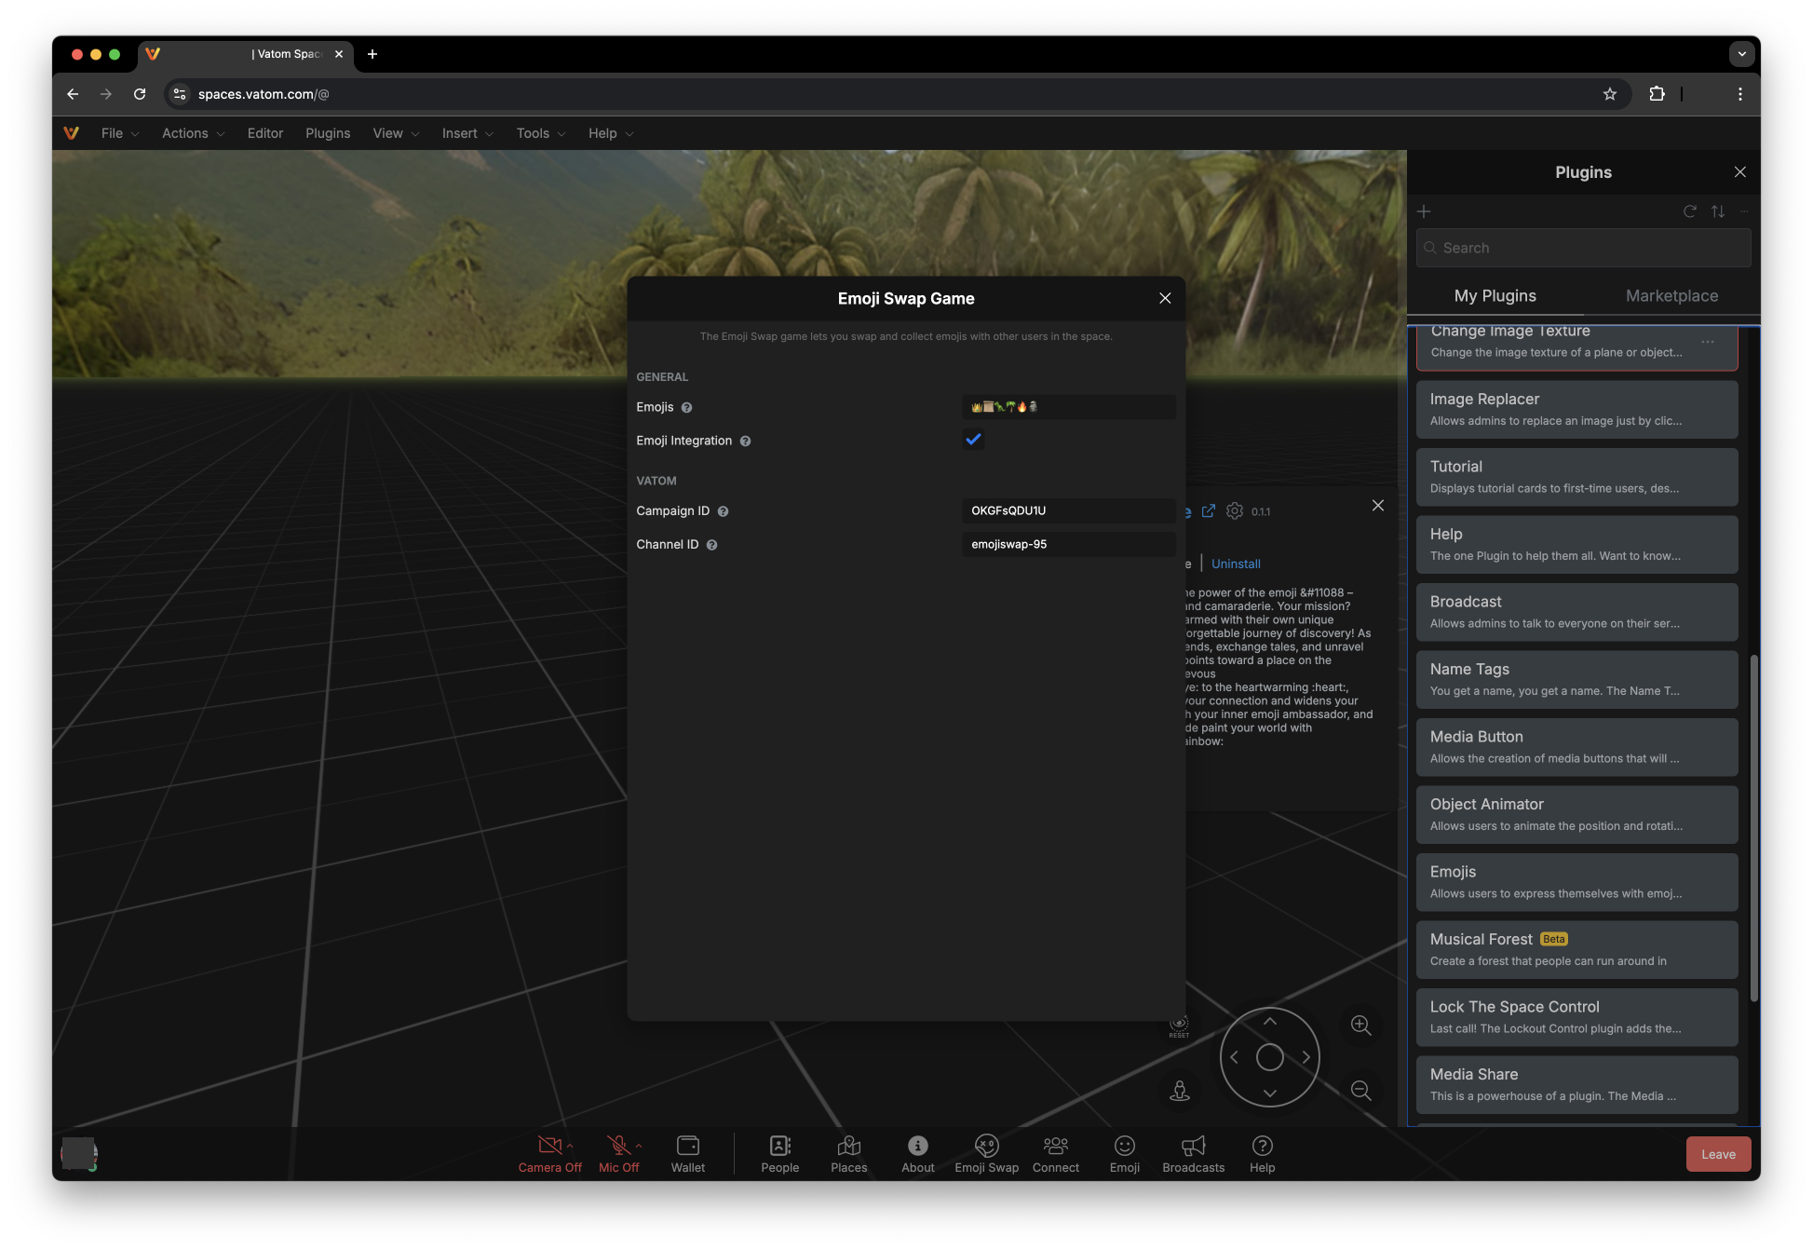Viewport: 1813px width, 1250px height.
Task: Add plugin with plus icon
Action: pos(1424,211)
